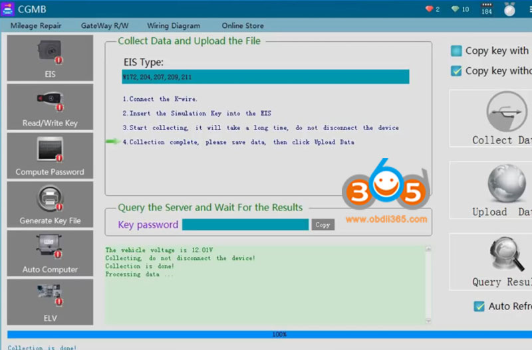The width and height of the screenshot is (532, 350).
Task: Open the Compute Password section
Action: pos(50,155)
